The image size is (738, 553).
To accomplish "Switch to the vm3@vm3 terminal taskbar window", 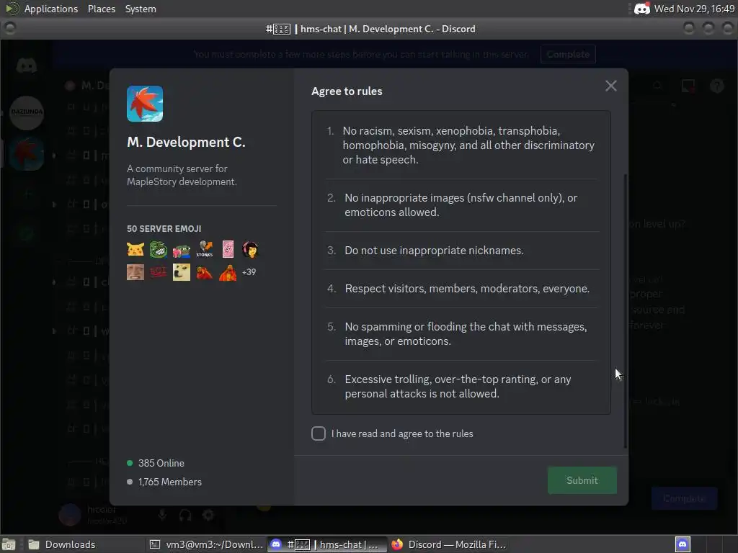I will (206, 544).
